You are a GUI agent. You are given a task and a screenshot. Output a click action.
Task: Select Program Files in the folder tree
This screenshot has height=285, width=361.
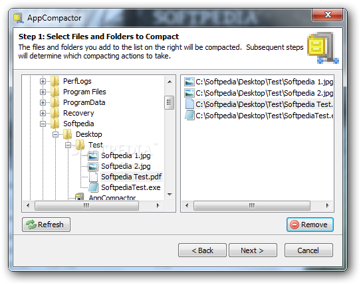tap(84, 92)
